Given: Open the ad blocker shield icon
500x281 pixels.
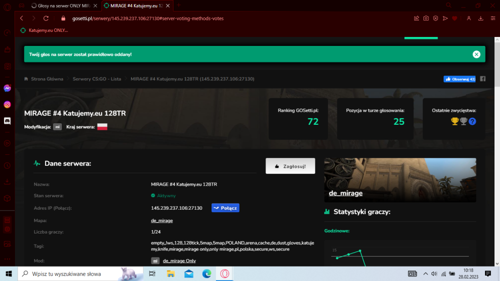Looking at the screenshot, I should tap(435, 18).
